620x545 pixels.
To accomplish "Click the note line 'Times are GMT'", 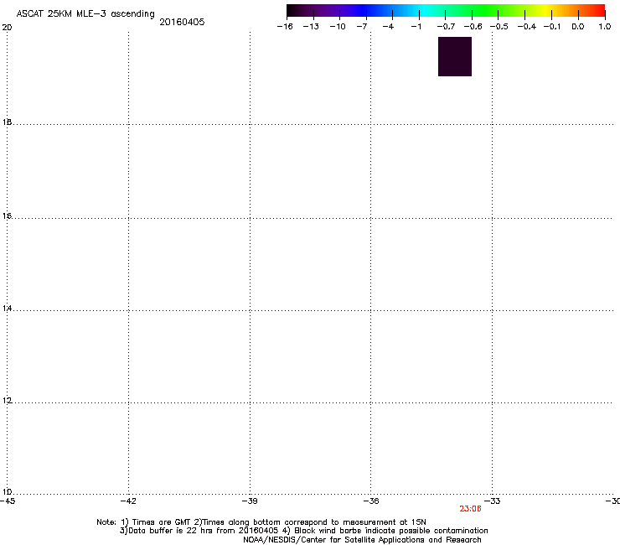I will (162, 522).
